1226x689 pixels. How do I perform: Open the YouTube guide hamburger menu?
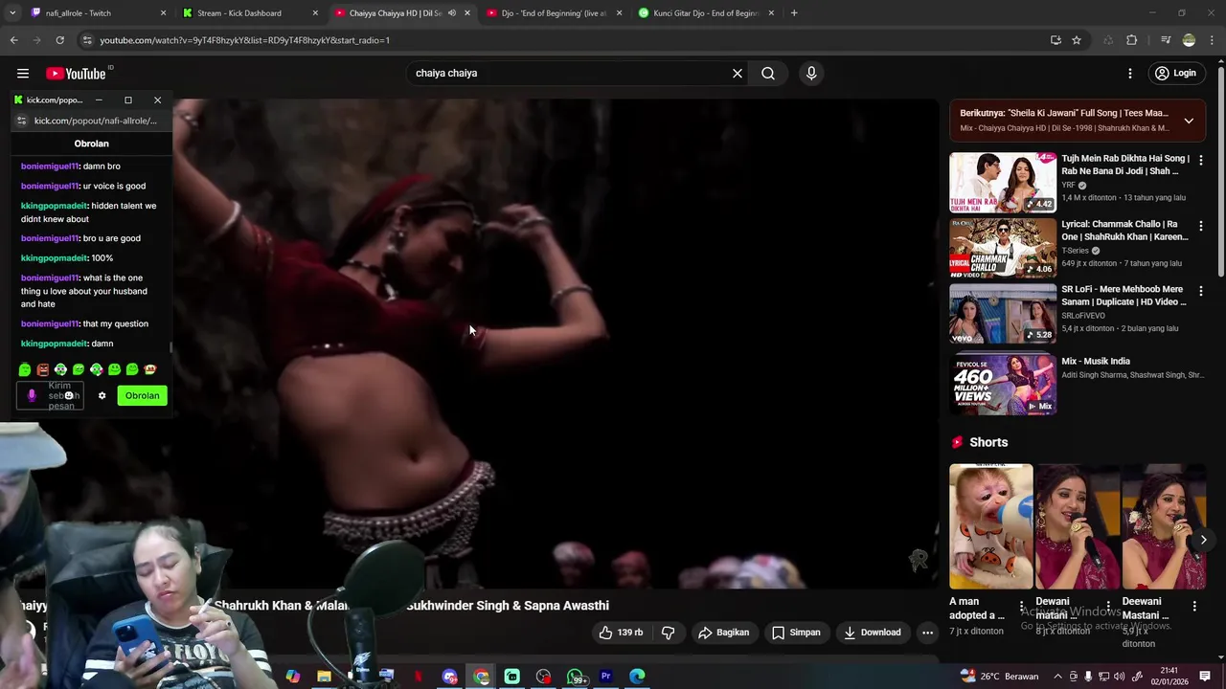tap(23, 74)
